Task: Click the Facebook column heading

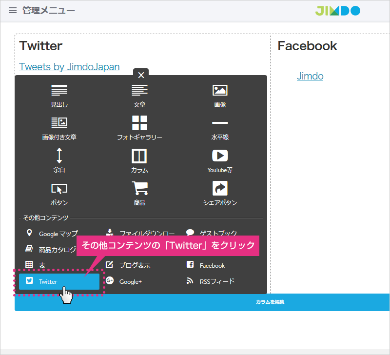Action: click(x=307, y=46)
